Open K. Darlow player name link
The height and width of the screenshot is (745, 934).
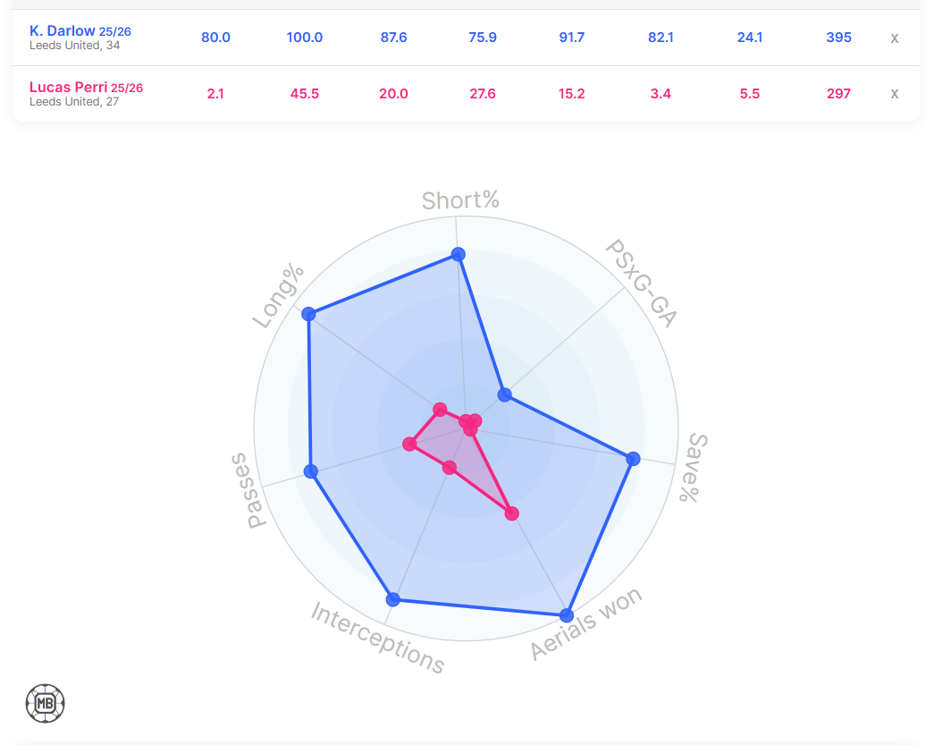63,31
